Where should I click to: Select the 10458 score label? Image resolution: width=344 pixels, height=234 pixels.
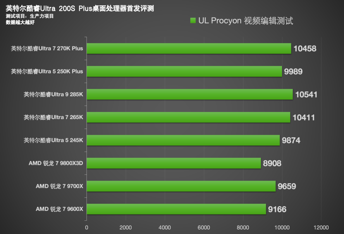pos(305,49)
